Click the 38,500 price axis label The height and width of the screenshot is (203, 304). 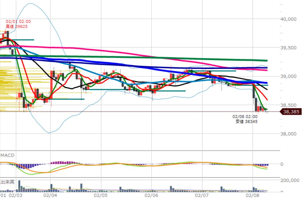click(x=288, y=105)
